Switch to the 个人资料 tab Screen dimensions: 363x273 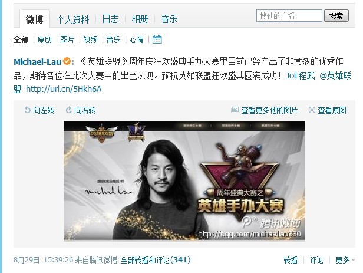(72, 19)
